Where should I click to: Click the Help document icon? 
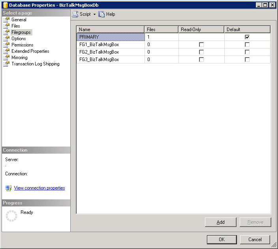101,14
